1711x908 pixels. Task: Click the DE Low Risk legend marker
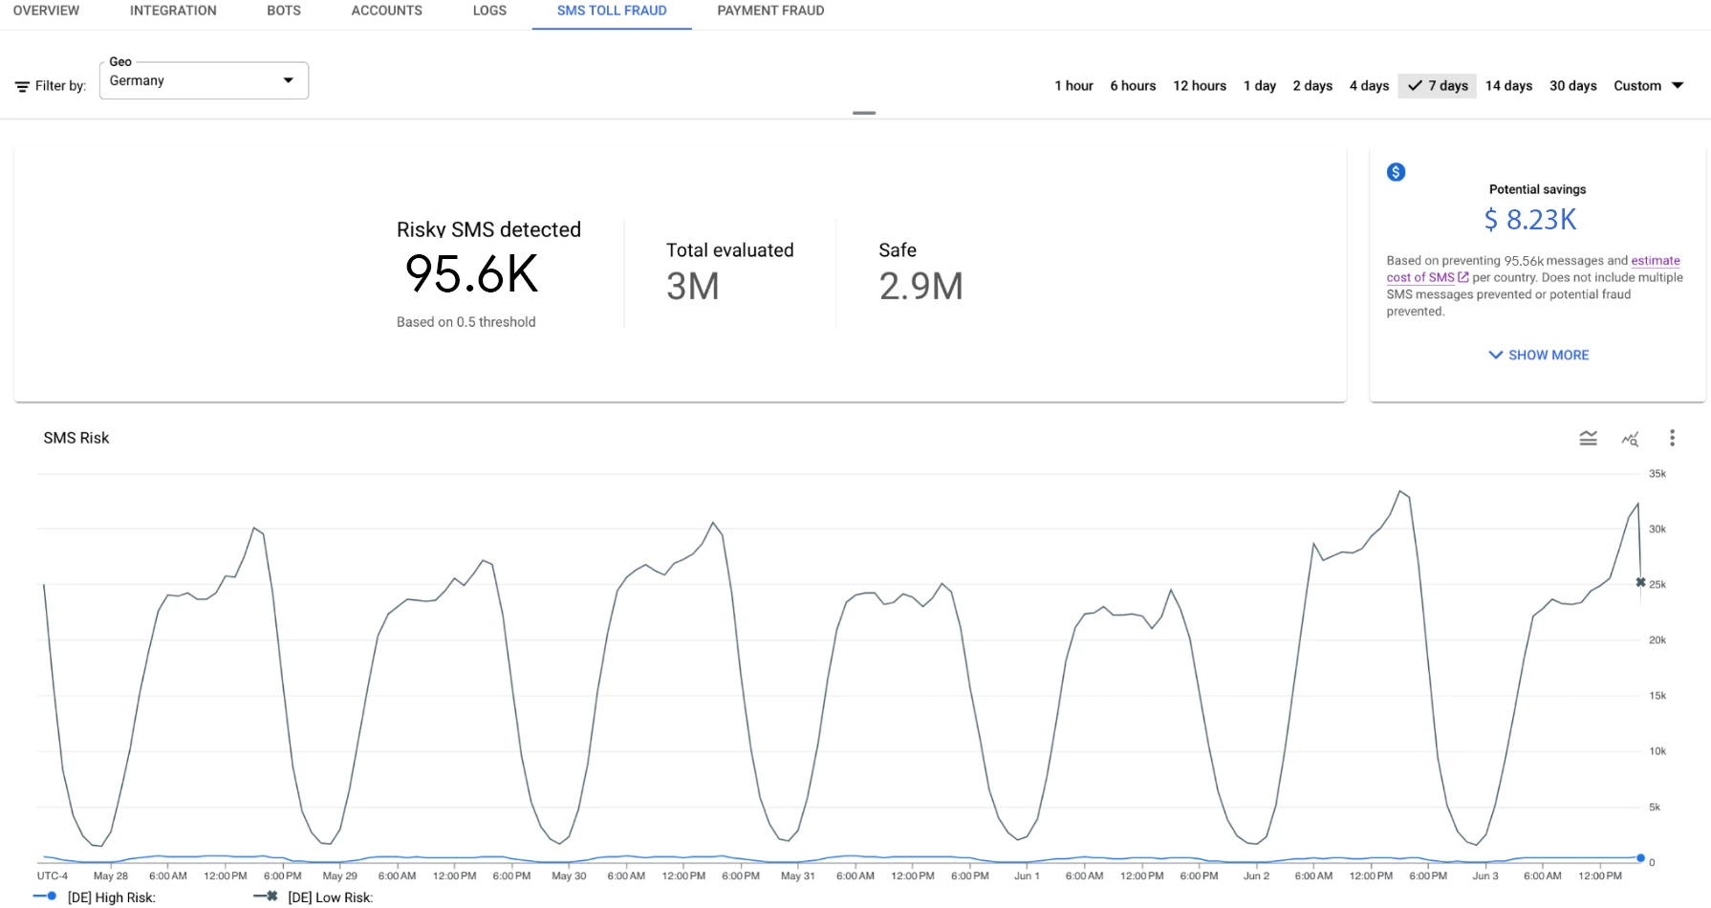tap(266, 897)
